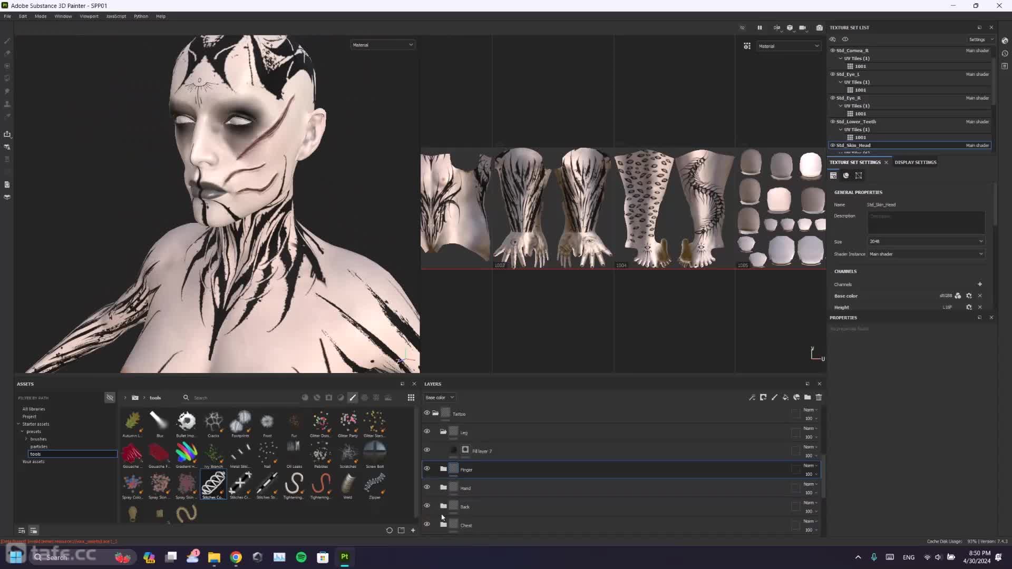This screenshot has height=569, width=1012.
Task: Hide the Tattoo layer group
Action: click(426, 413)
